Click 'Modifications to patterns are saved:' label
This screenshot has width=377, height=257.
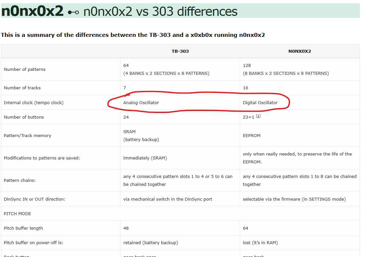[42, 158]
